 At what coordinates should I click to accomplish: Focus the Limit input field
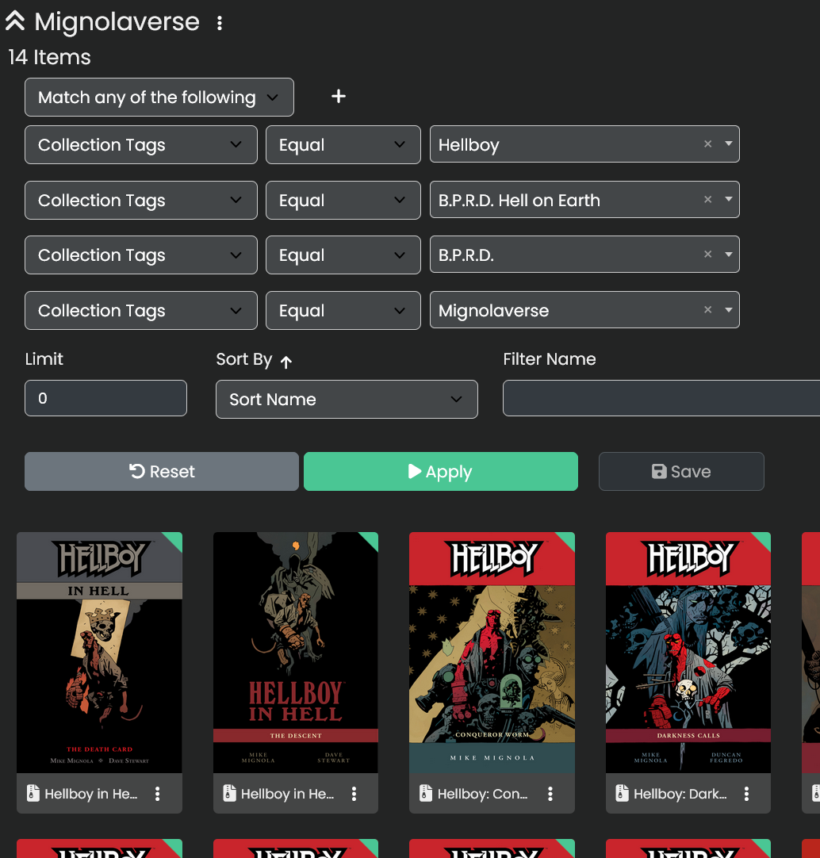point(105,398)
